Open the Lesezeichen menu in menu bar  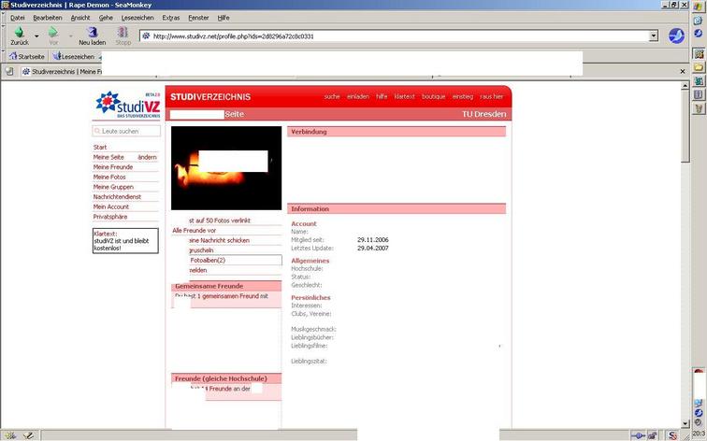point(137,18)
